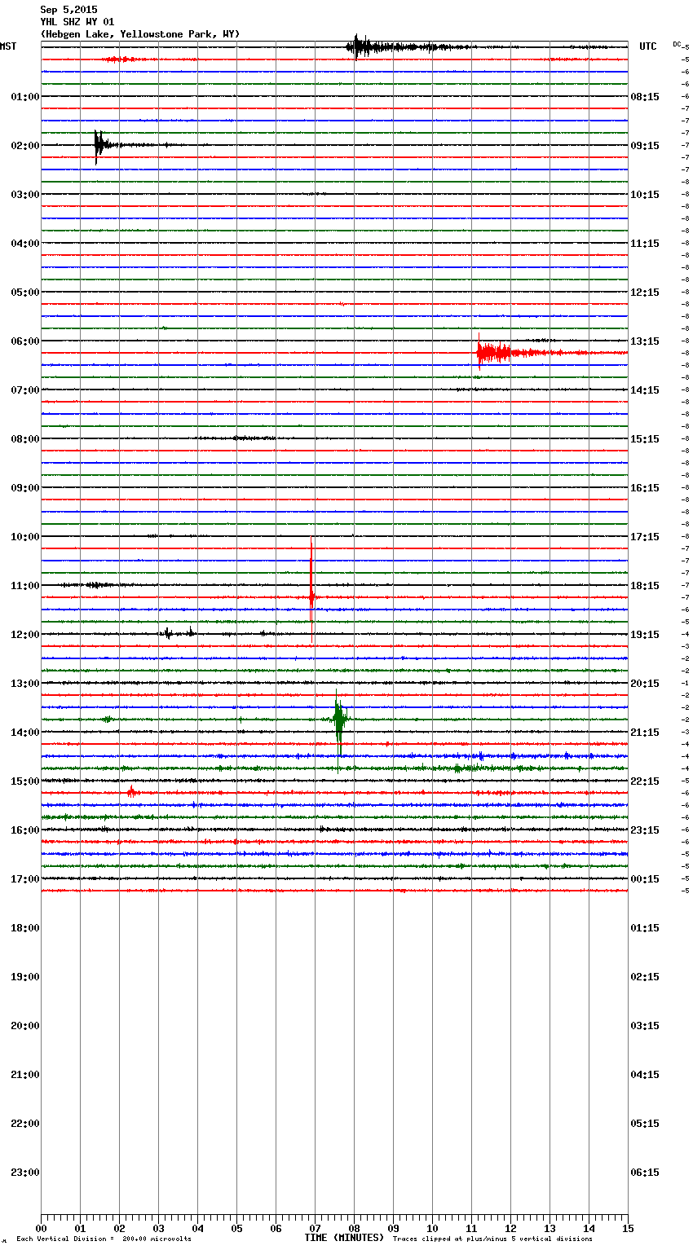Click the TIME (MINUTES) axis title

tap(344, 1238)
